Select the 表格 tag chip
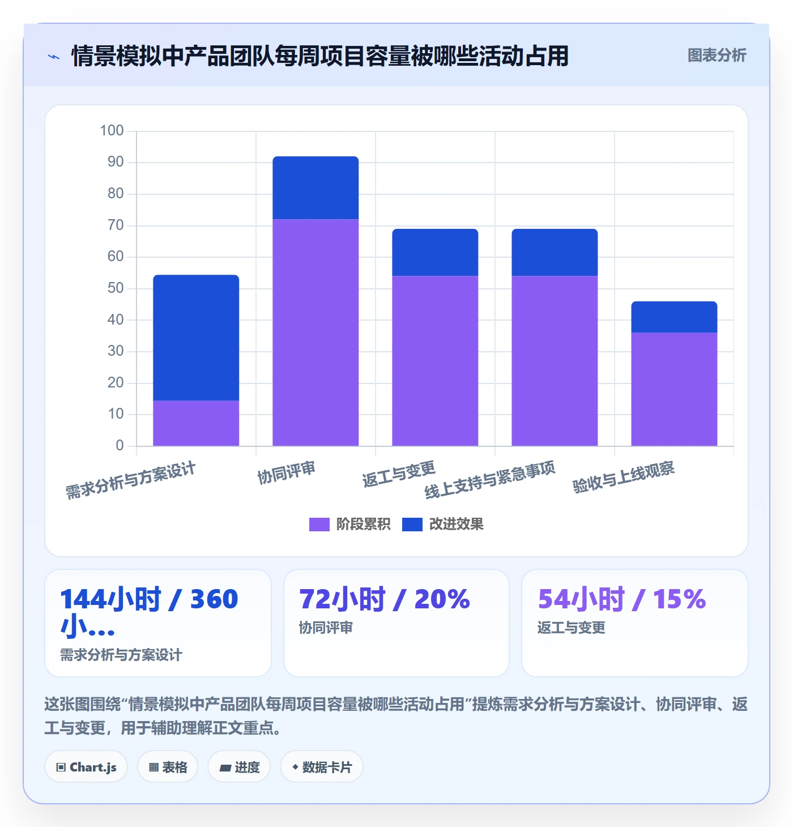The height and width of the screenshot is (827, 793). click(x=168, y=767)
